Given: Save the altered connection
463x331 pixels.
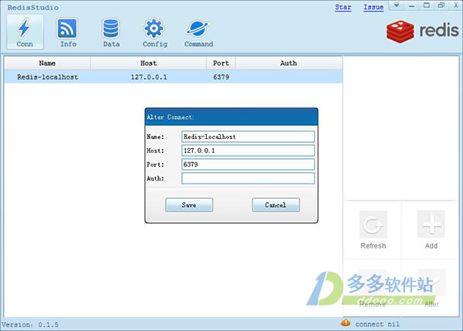Looking at the screenshot, I should click(x=189, y=204).
